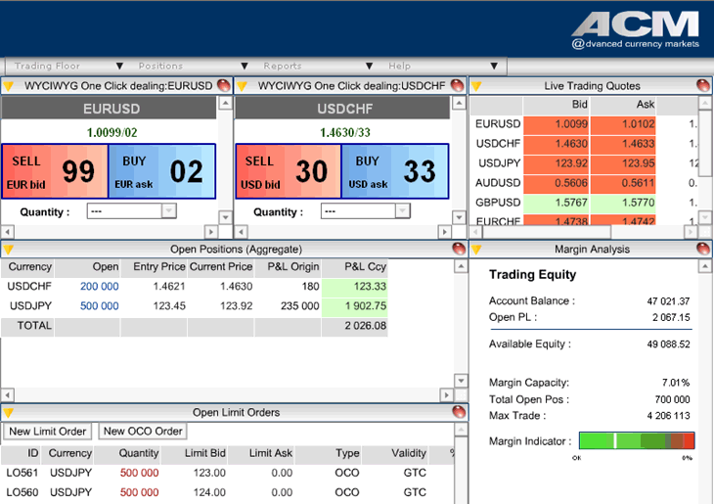This screenshot has height=504, width=714.
Task: Click the Validity column header
Action: pos(395,453)
